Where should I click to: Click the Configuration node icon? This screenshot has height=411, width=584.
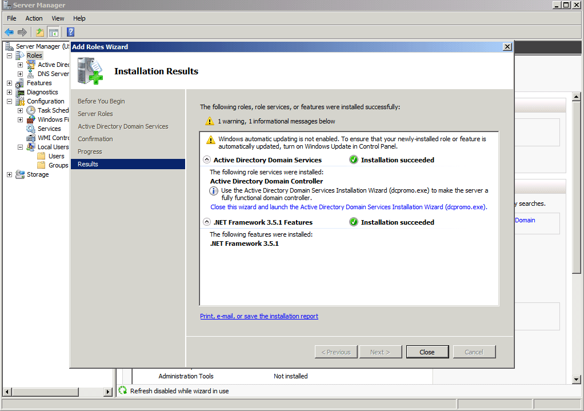[x=20, y=101]
